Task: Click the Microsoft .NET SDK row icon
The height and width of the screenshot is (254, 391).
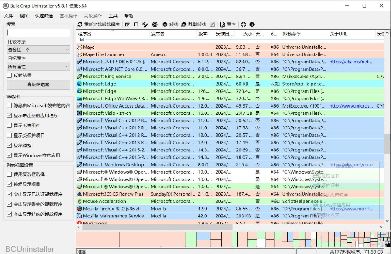Action: click(79, 62)
